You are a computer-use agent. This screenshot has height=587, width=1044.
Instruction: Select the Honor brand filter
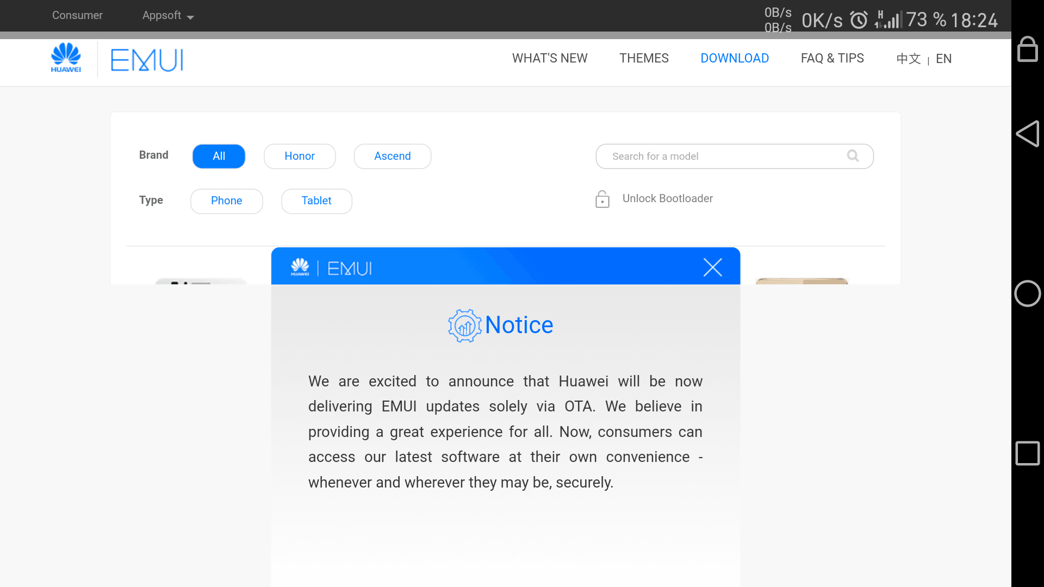300,157
